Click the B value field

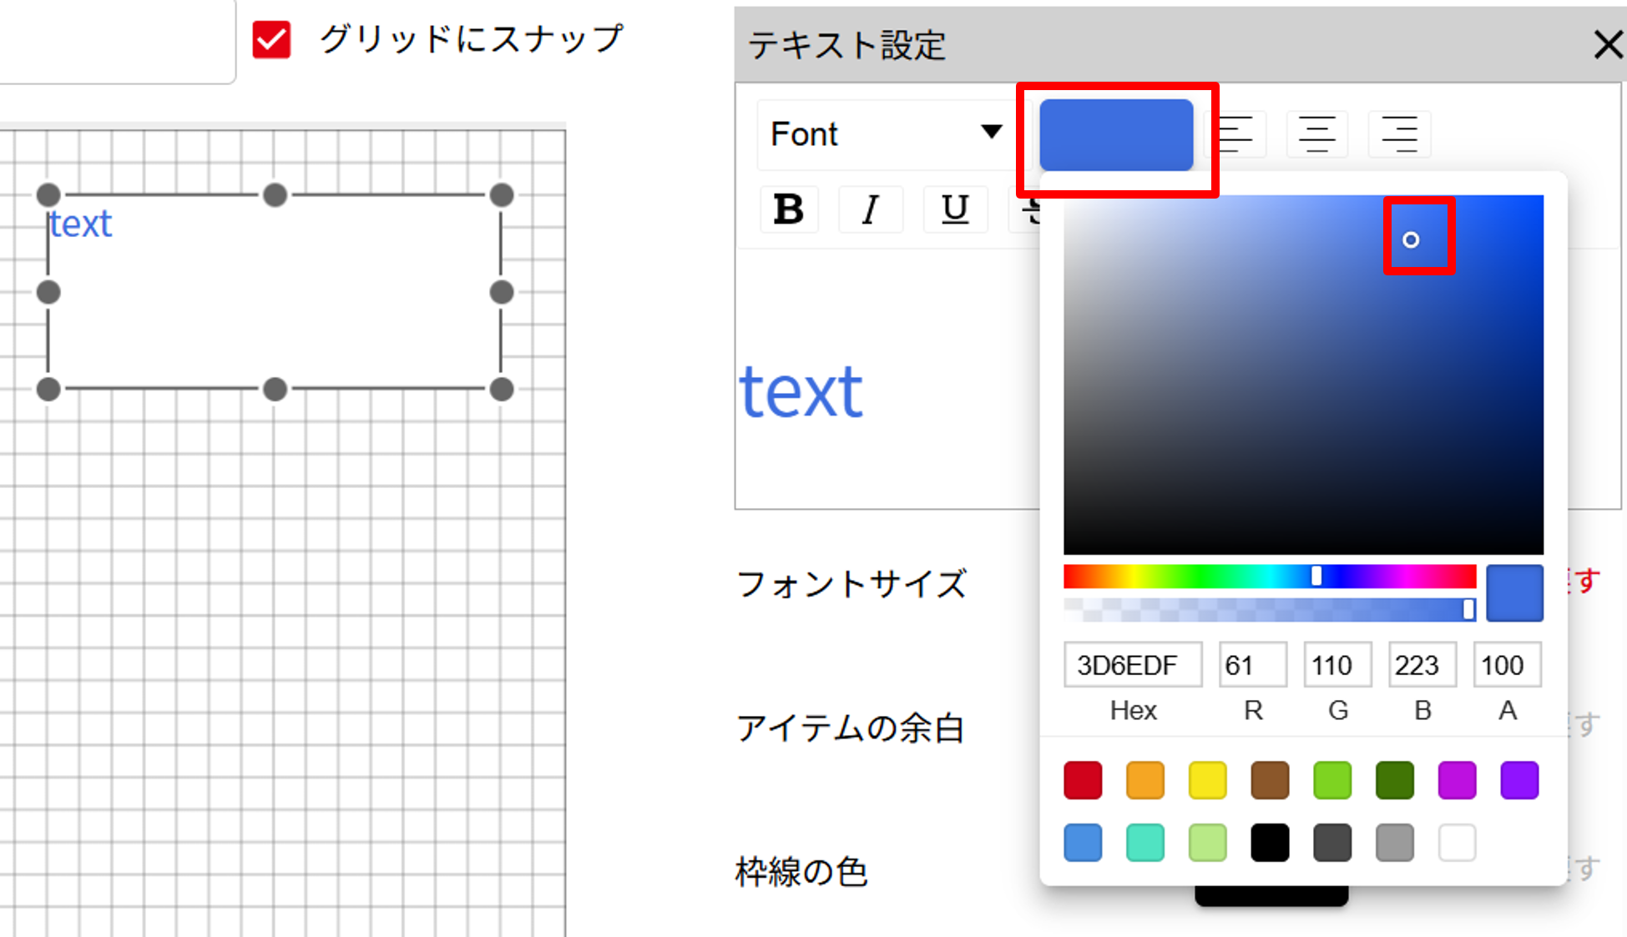tap(1422, 665)
